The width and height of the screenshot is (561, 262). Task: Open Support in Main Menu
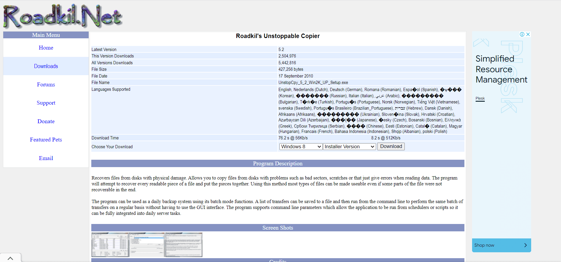tap(46, 103)
